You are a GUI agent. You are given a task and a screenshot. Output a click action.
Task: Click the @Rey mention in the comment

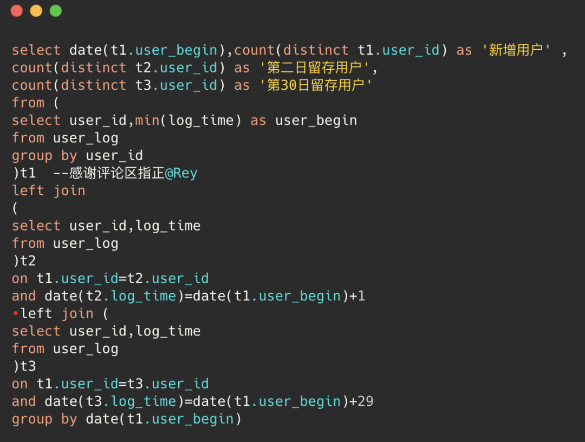(181, 173)
